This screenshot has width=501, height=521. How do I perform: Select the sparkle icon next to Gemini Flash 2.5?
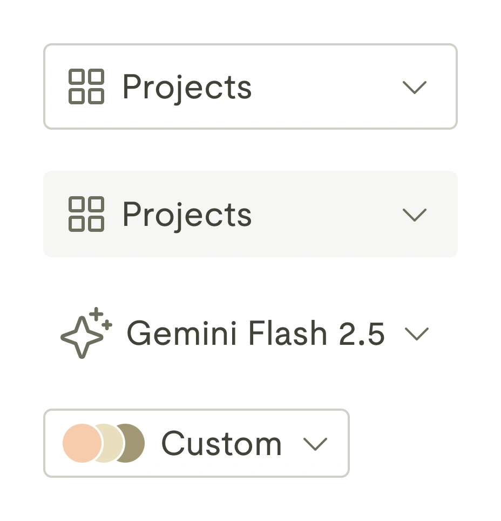point(84,333)
